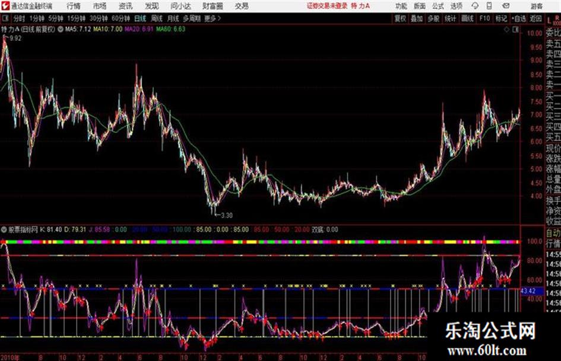Click the 返回 button
Screen dimensions: 561x361
535,18
